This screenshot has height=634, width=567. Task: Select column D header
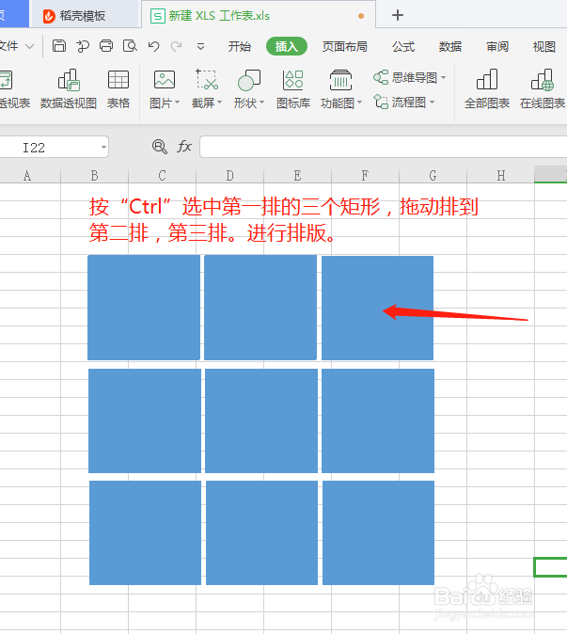click(x=230, y=176)
